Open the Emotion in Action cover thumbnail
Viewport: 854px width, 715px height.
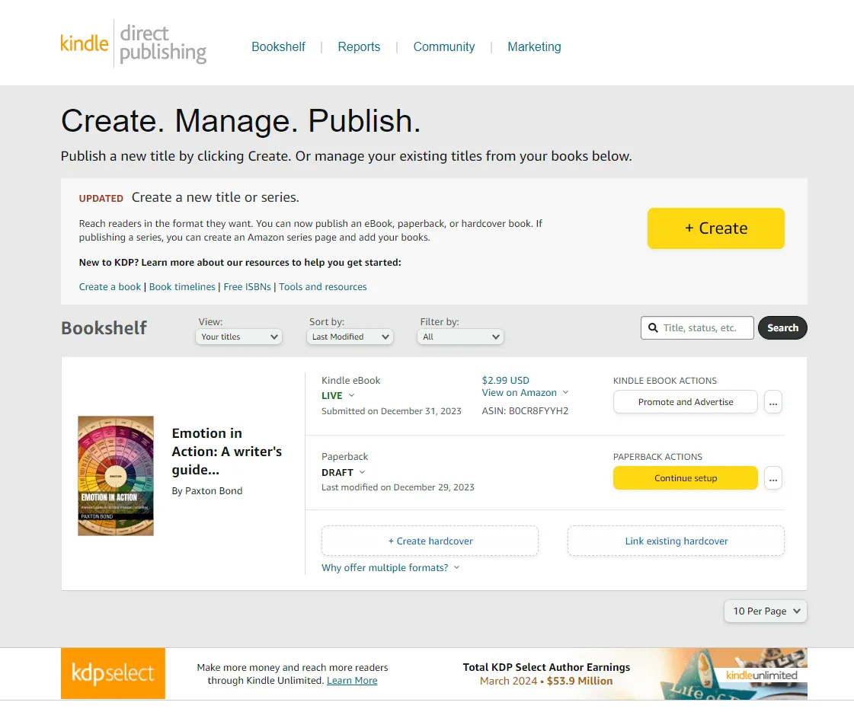(x=116, y=476)
